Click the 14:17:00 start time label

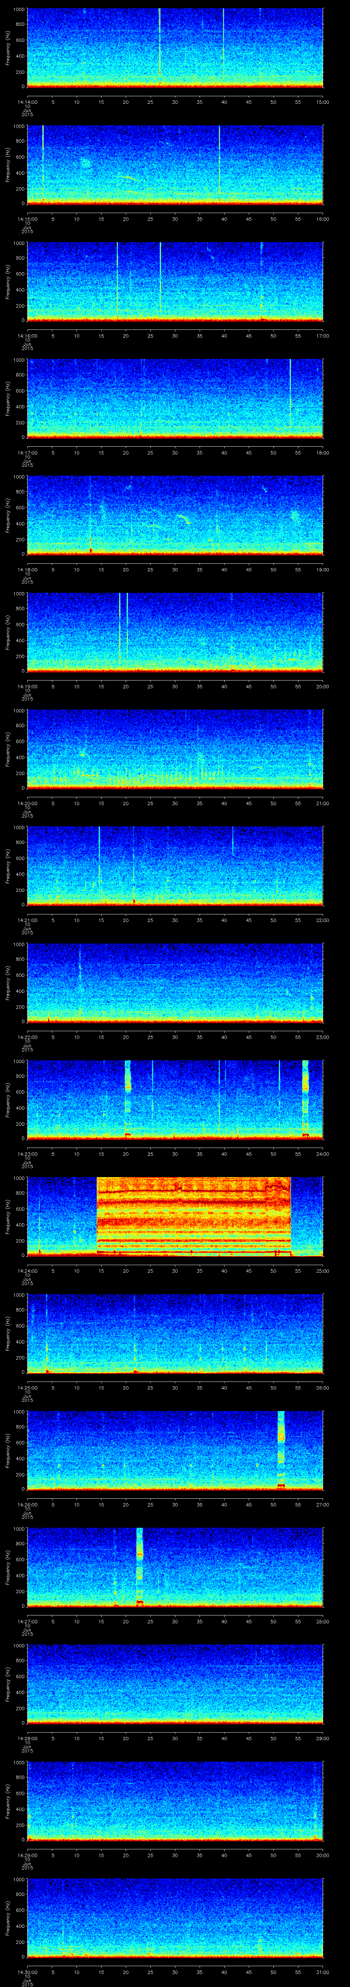pos(27,453)
